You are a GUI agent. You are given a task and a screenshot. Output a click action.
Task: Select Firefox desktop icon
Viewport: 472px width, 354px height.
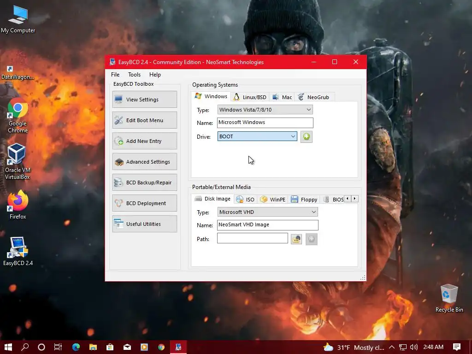[x=18, y=205]
